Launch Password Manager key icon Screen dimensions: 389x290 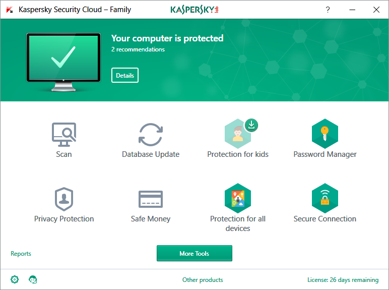(325, 134)
